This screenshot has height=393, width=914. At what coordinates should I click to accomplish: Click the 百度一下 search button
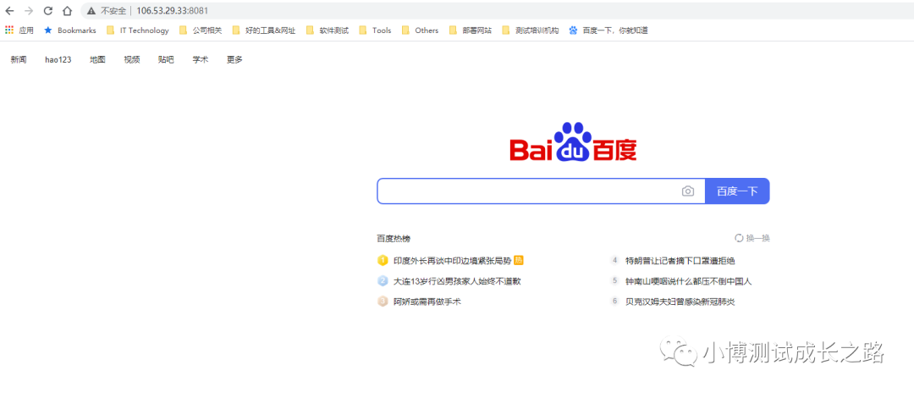tap(737, 191)
